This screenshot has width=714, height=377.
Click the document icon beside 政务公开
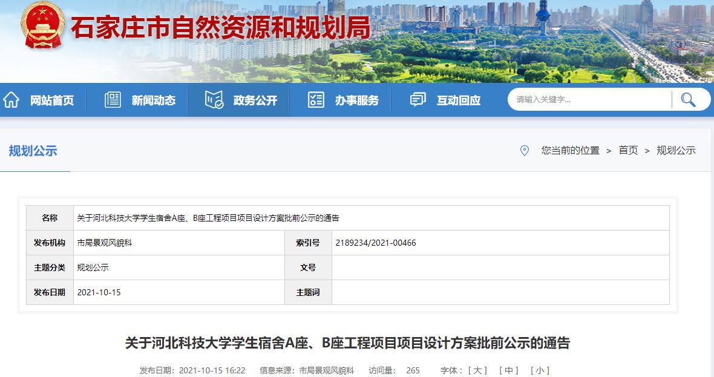[x=213, y=100]
